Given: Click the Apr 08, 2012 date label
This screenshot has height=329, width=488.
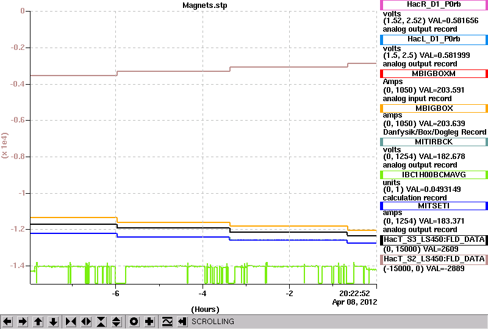Looking at the screenshot, I should point(354,302).
